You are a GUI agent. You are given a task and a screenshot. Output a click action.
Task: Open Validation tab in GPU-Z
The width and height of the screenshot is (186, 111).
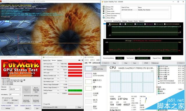pyautogui.click(x=60, y=60)
